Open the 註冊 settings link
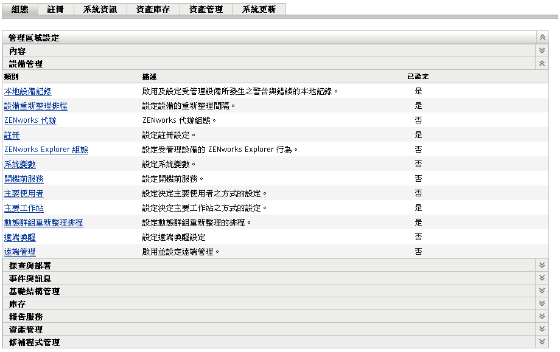Image resolution: width=560 pixels, height=352 pixels. (x=12, y=135)
